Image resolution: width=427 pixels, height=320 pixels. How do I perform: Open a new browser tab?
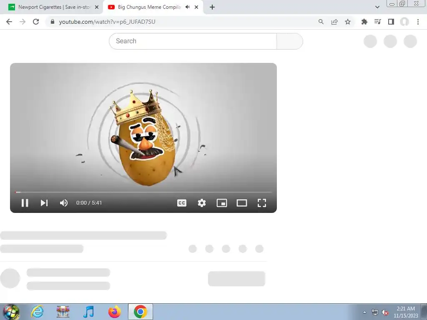click(x=212, y=7)
